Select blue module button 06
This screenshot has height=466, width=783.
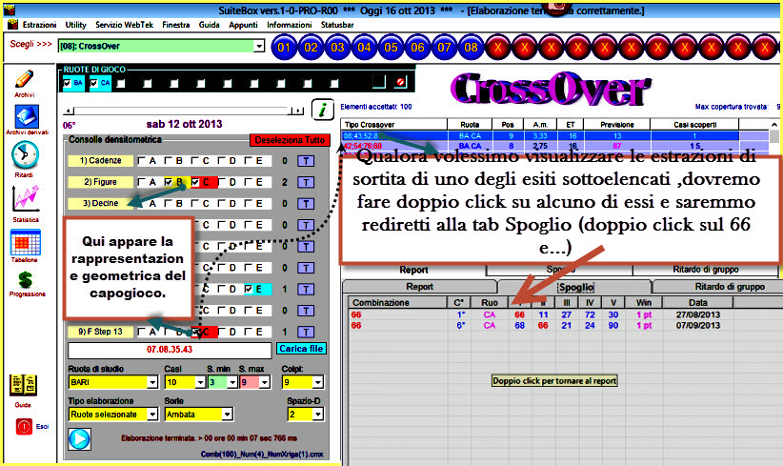coord(417,48)
